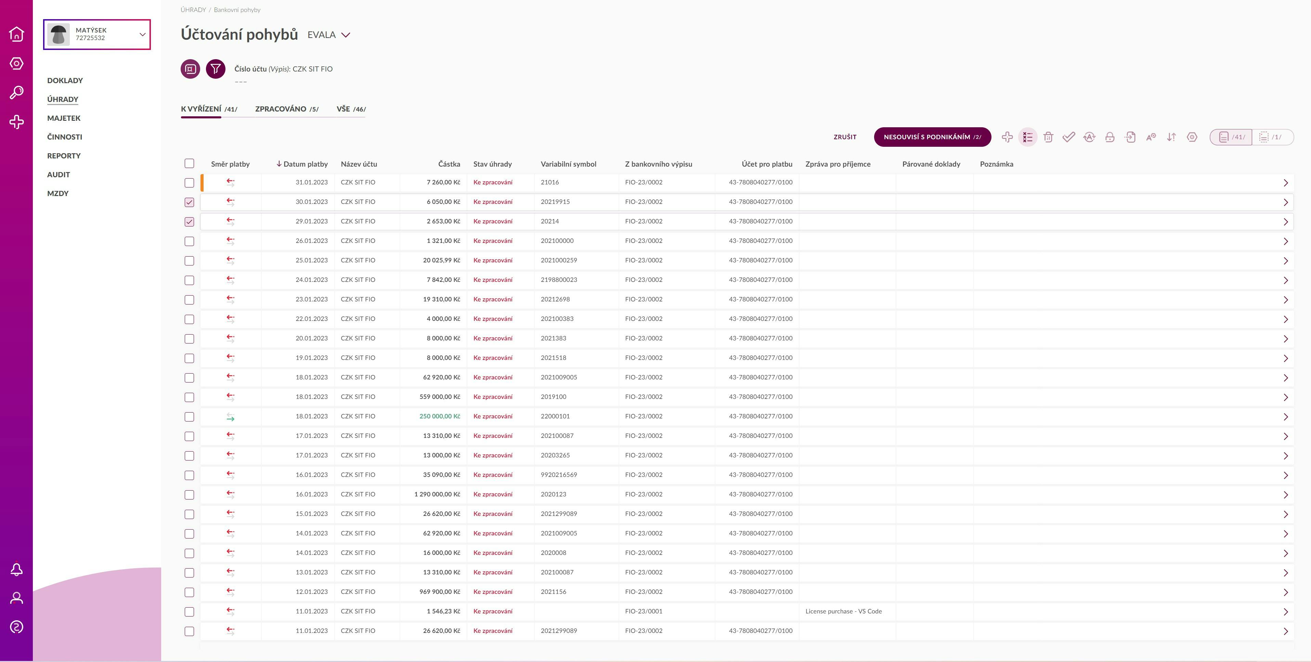Image resolution: width=1311 pixels, height=662 pixels.
Task: Click the ZRUŠIT cancel button
Action: click(x=845, y=137)
